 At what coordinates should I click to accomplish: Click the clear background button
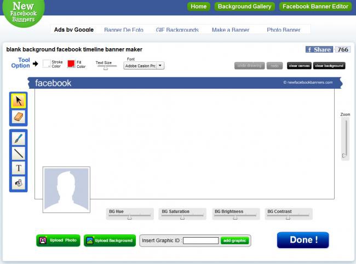click(329, 66)
